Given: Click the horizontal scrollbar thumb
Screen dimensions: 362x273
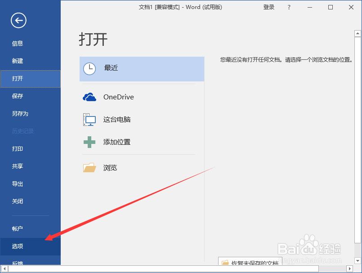Looking at the screenshot, I should tap(163, 269).
